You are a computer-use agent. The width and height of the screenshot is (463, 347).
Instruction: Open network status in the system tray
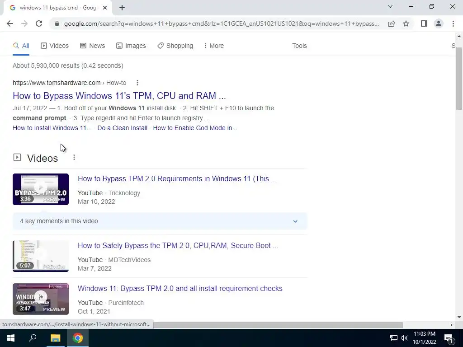(394, 338)
